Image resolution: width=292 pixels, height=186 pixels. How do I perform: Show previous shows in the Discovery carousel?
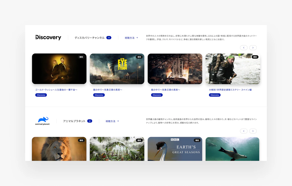point(244,48)
